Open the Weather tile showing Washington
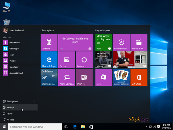This screenshot has width=173, height=130. click(49, 78)
